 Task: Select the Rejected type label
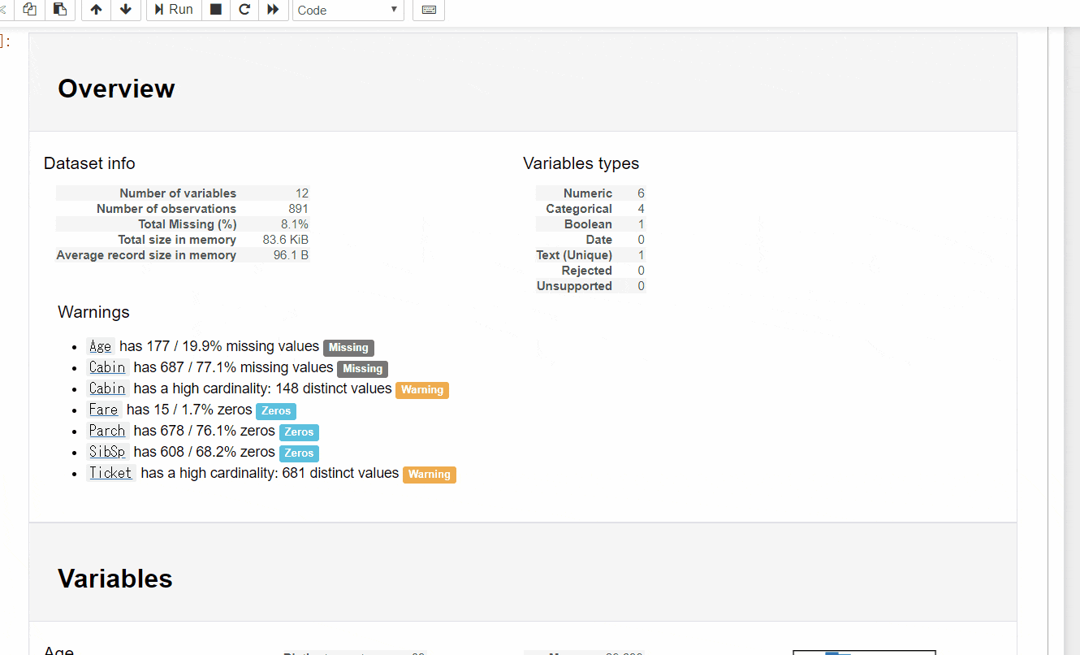coord(587,271)
